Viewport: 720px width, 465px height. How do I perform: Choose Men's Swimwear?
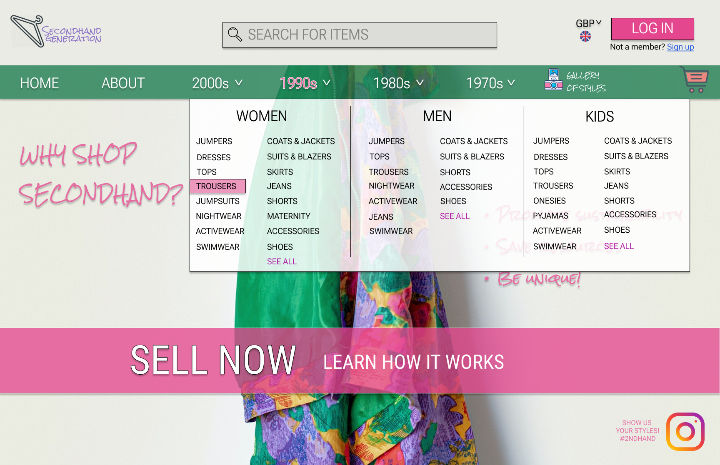click(391, 231)
